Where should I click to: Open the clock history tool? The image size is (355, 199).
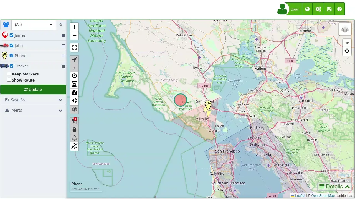pyautogui.click(x=74, y=75)
